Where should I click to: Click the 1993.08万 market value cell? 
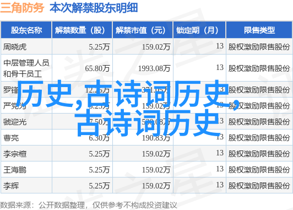tap(154, 68)
